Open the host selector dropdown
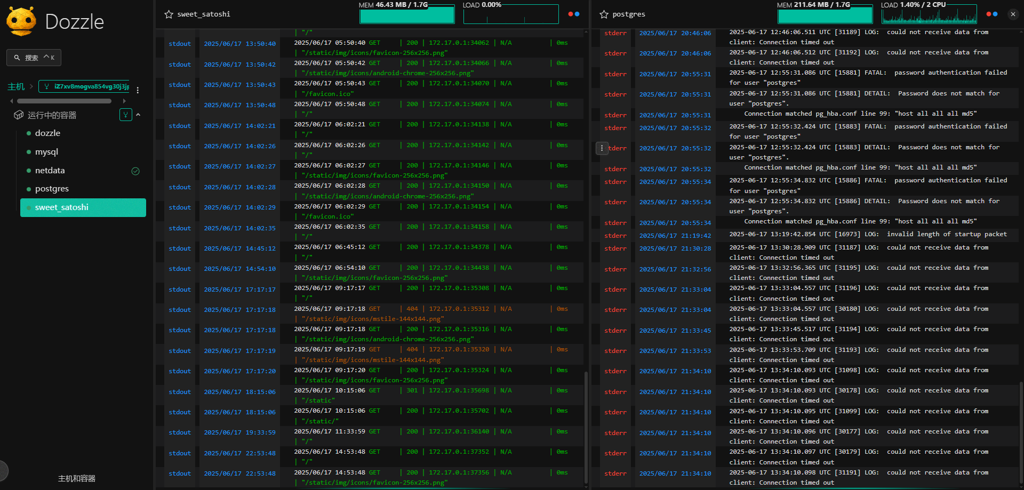This screenshot has width=1024, height=490. click(x=84, y=86)
